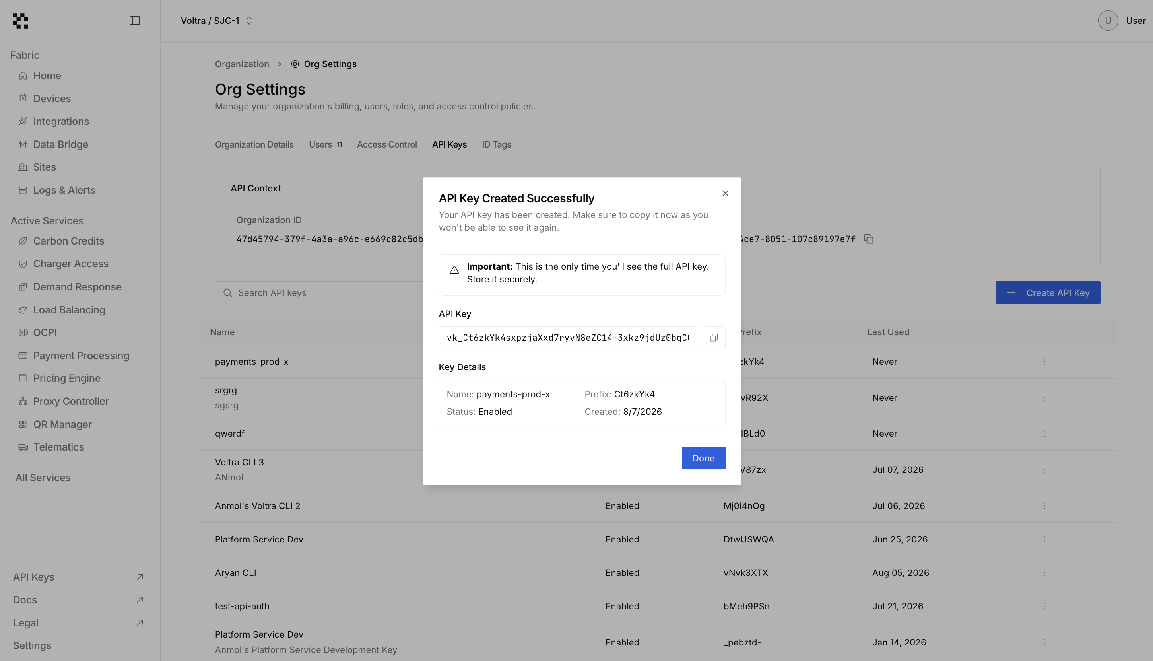The width and height of the screenshot is (1153, 661).
Task: Open row menu for Aryan CLI
Action: coord(1044,573)
